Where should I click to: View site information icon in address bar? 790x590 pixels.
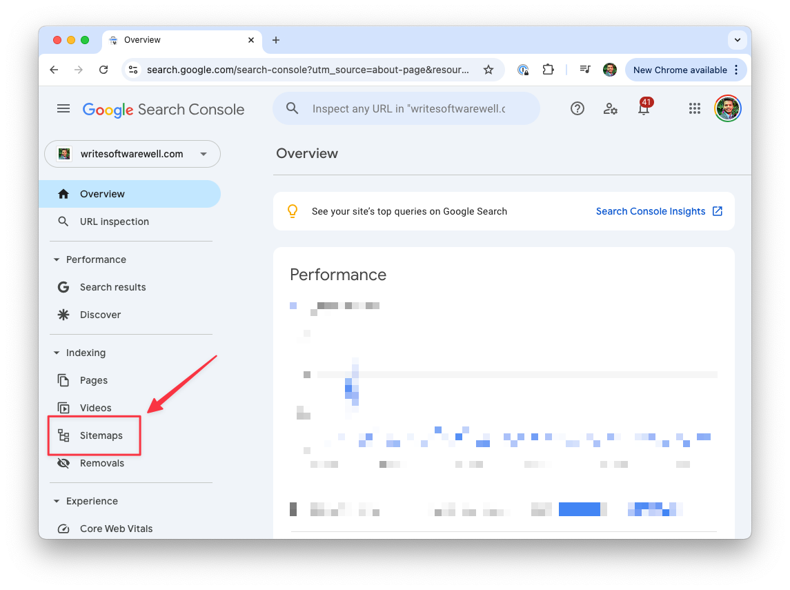[134, 70]
